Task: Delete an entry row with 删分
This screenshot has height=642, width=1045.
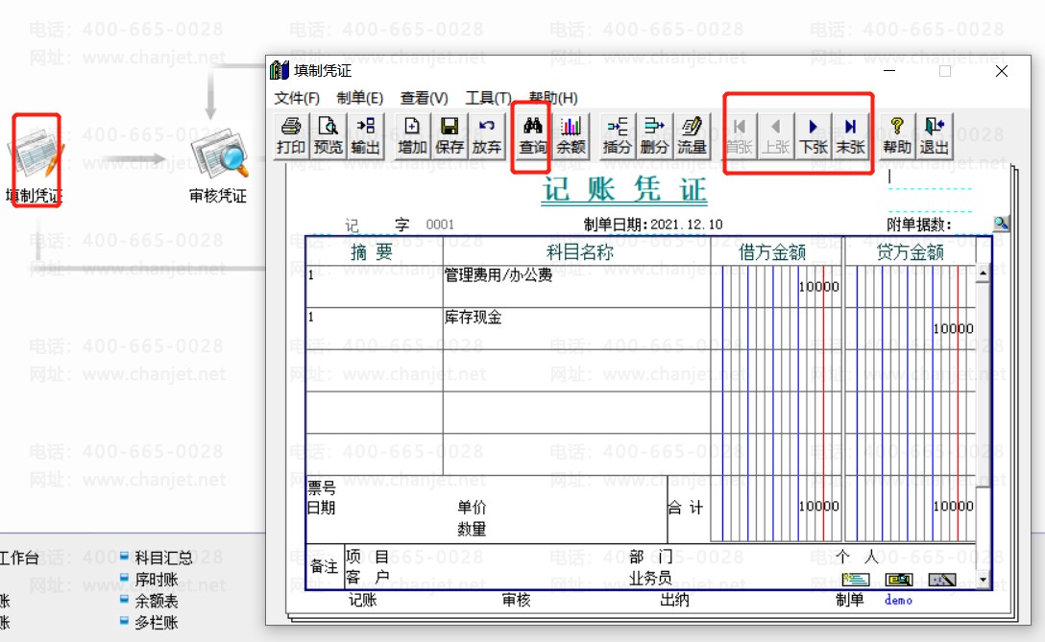Action: coord(654,136)
